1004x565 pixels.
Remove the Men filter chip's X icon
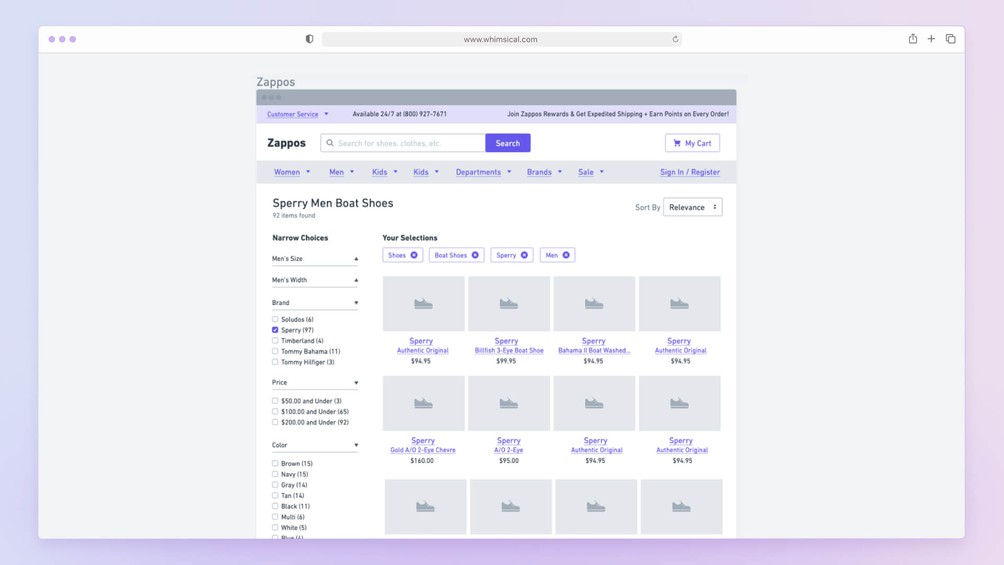(x=565, y=255)
